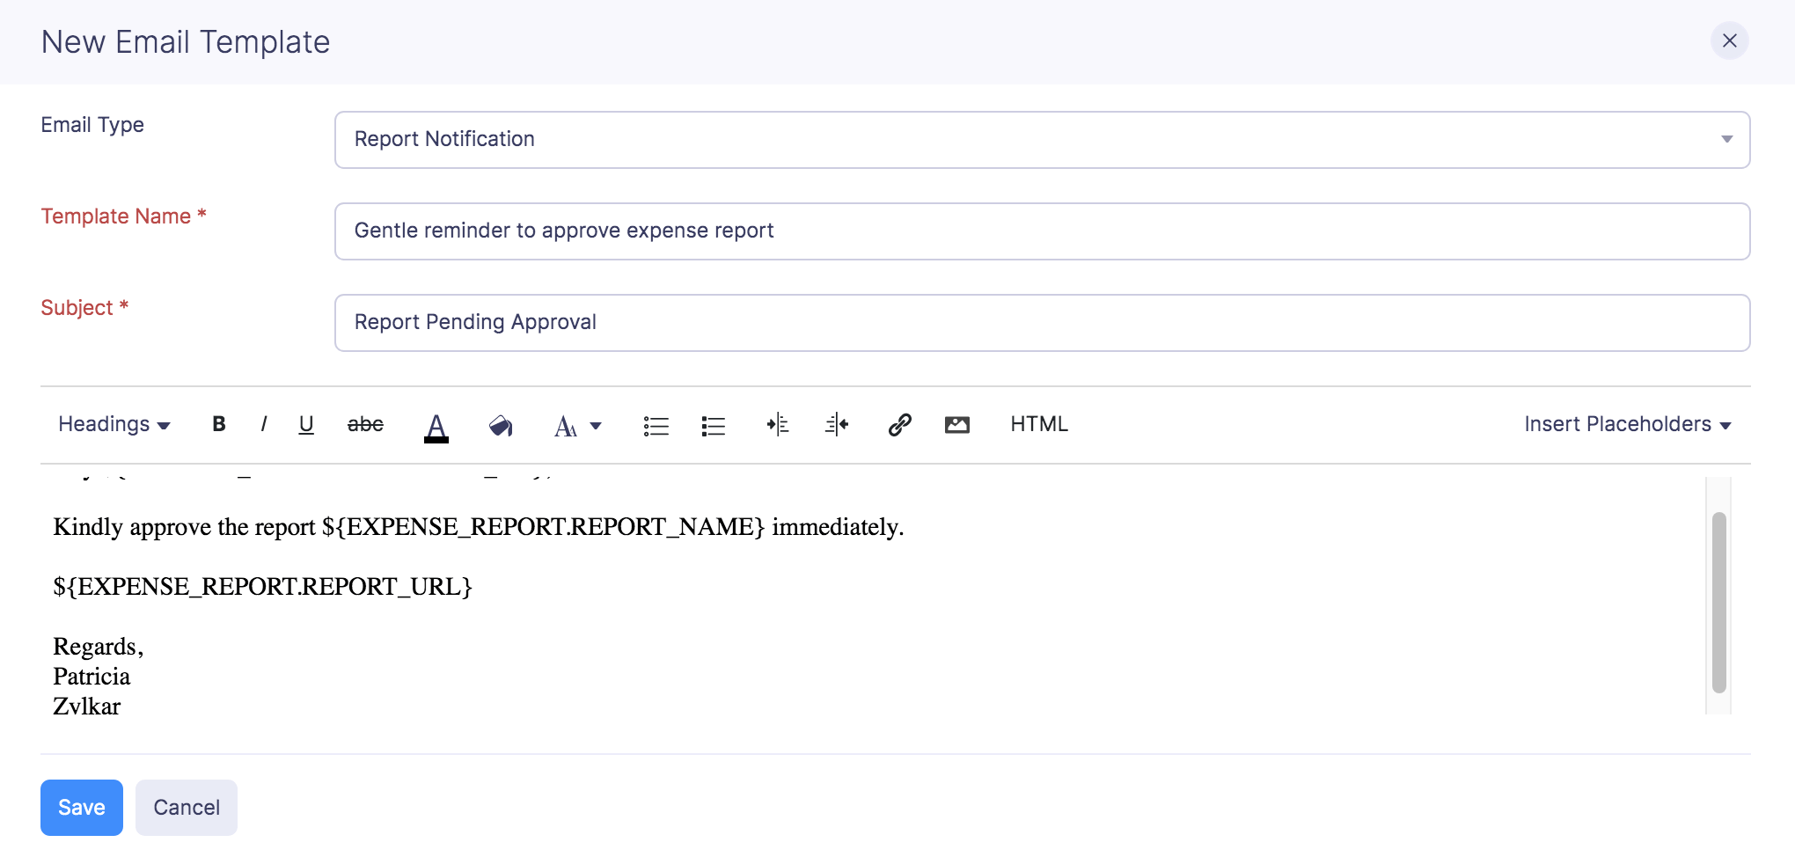The image size is (1795, 857).
Task: Save the new email template
Action: (81, 807)
